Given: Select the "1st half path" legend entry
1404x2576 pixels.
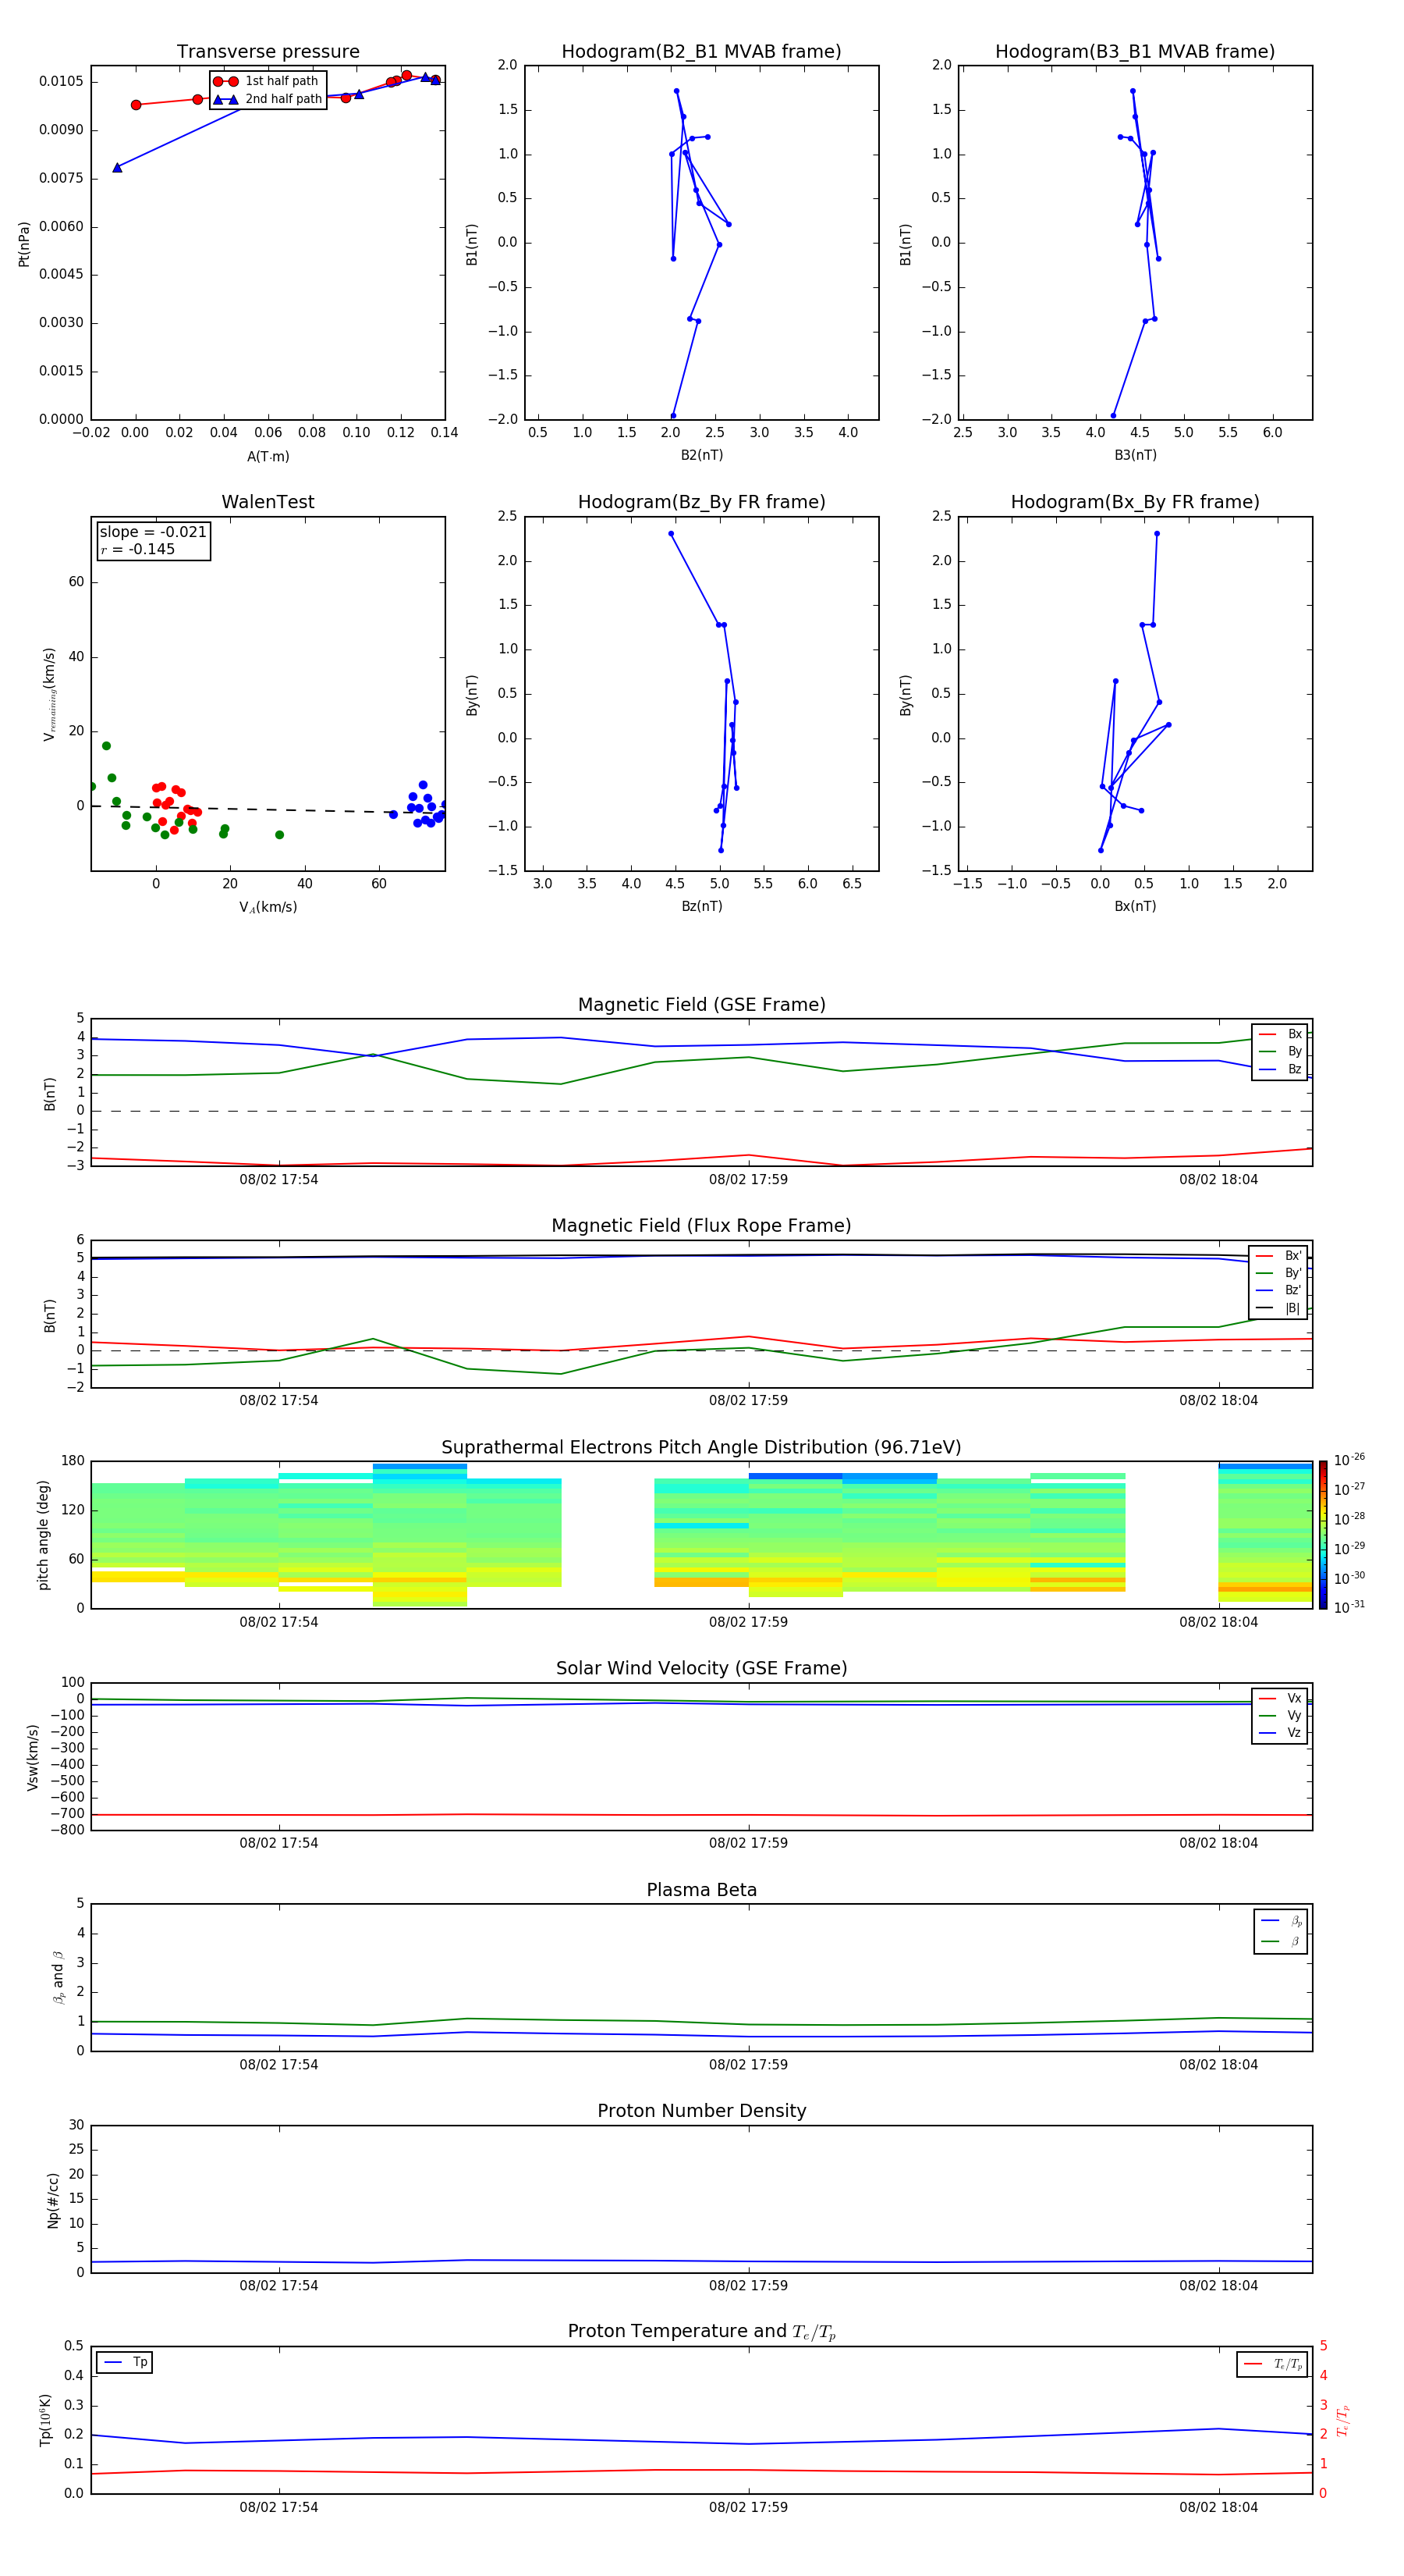Looking at the screenshot, I should tap(266, 81).
